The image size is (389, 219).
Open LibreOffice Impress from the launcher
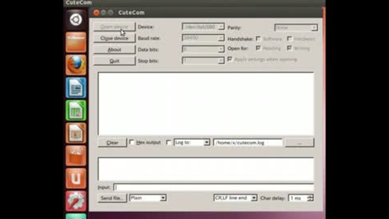pos(76,133)
